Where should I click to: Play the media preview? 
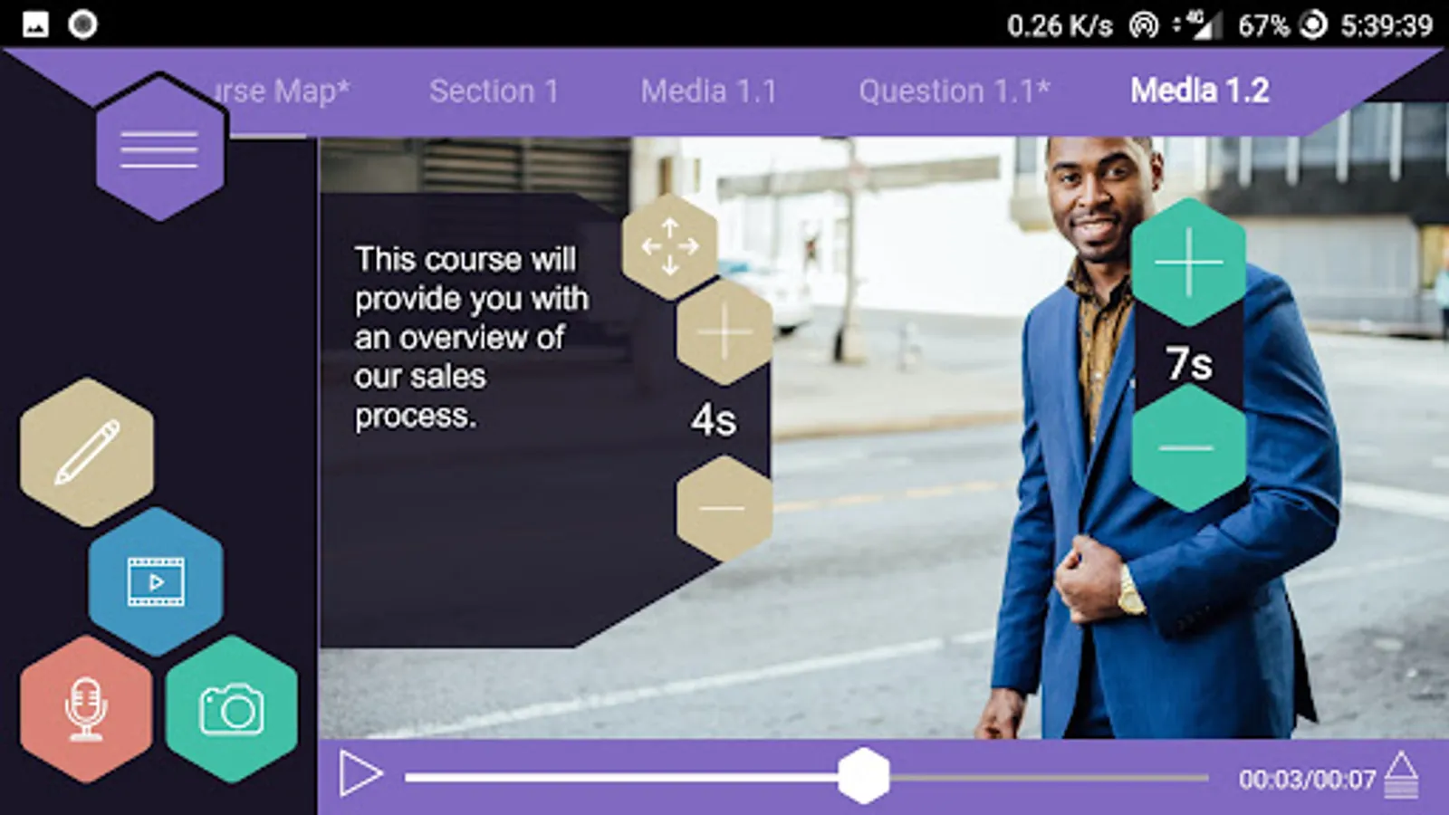coord(360,776)
